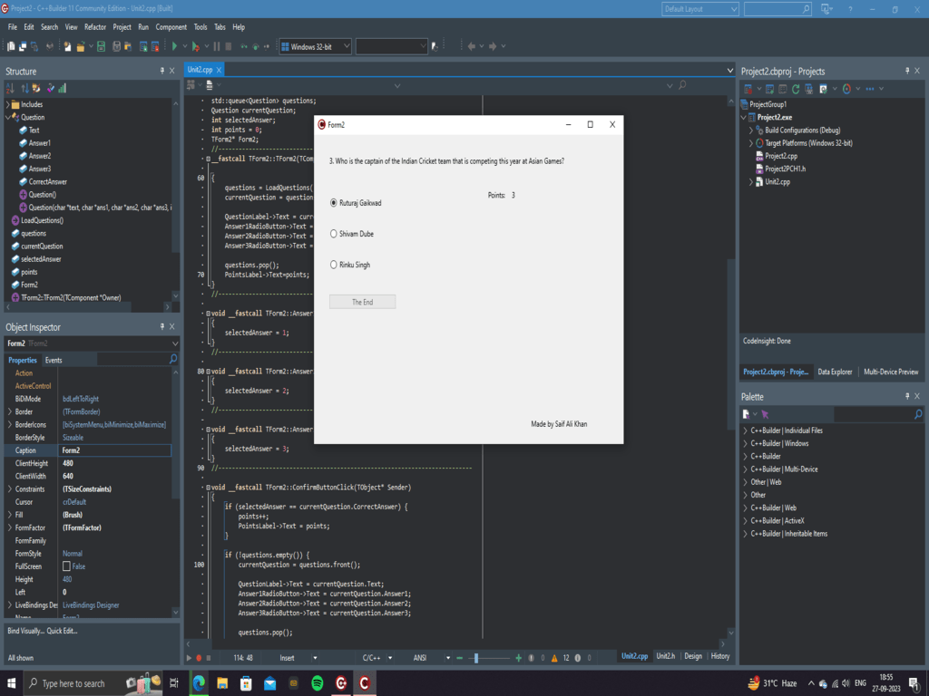Click the Caption property value field
929x696 pixels.
(115, 450)
